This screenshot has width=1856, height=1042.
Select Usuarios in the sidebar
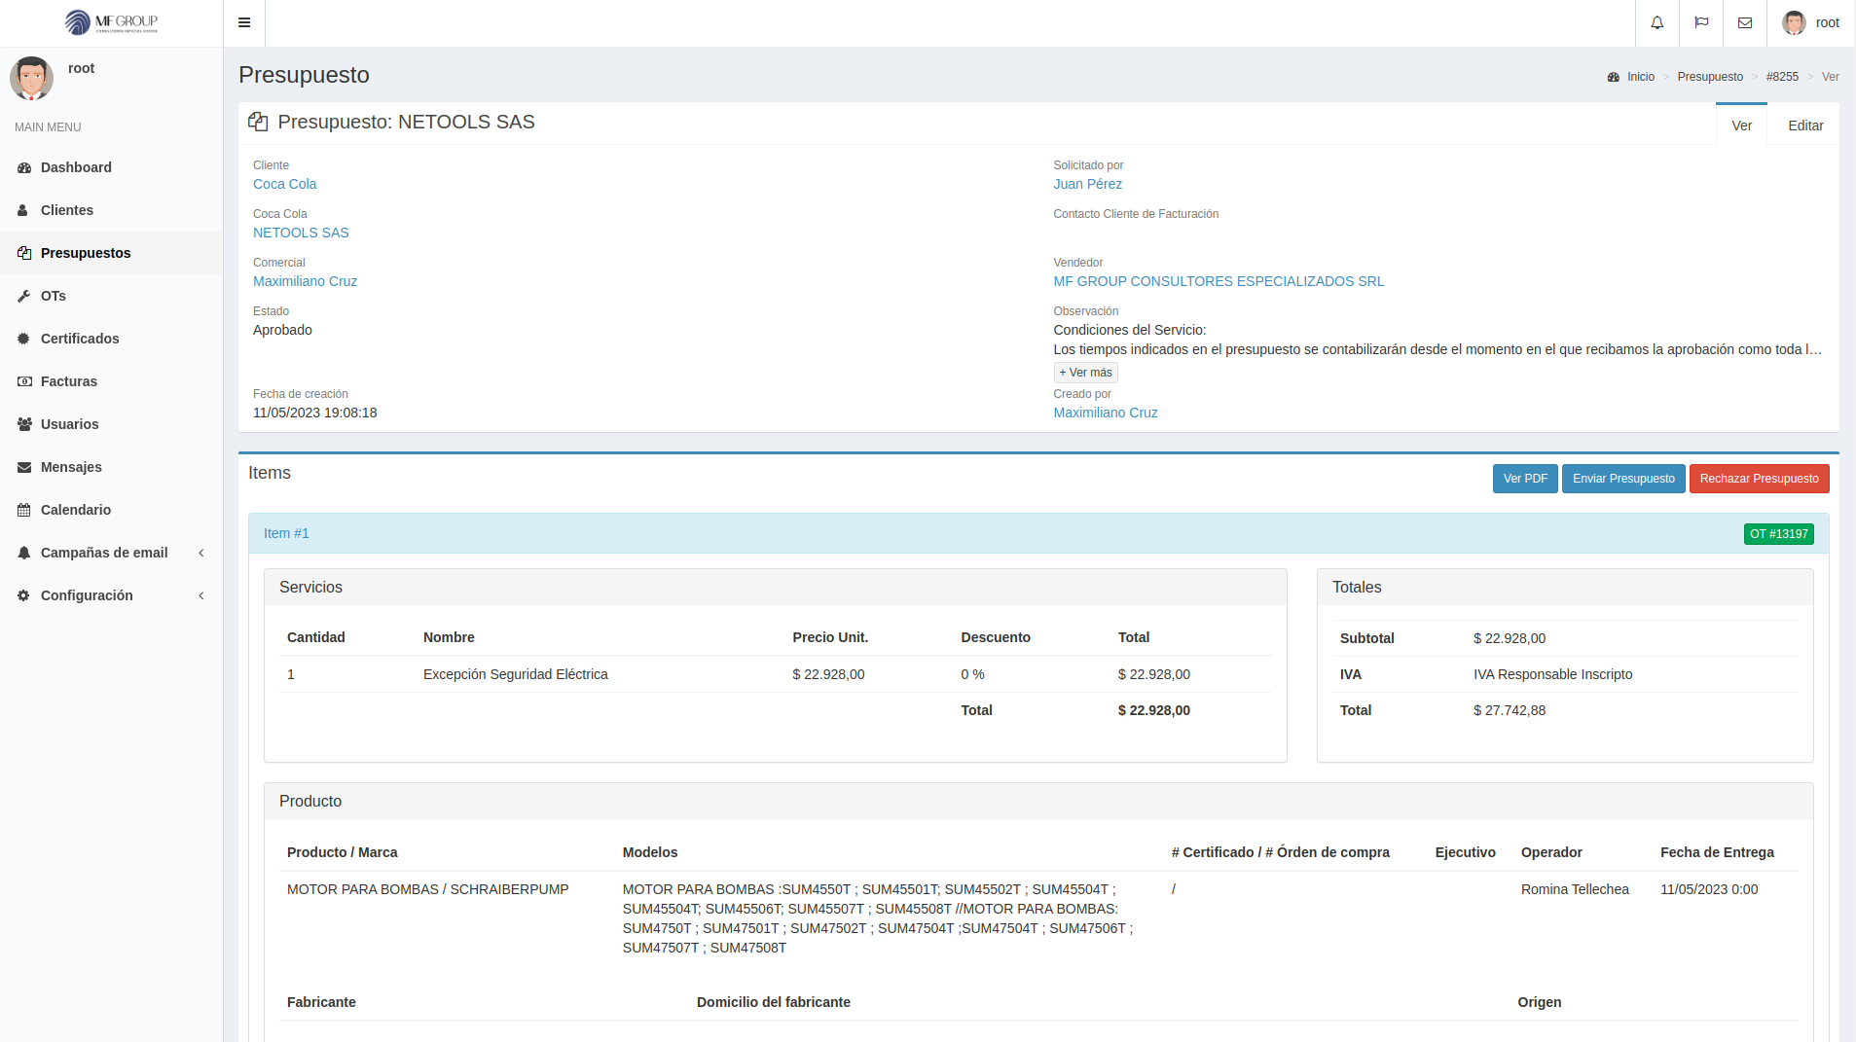coord(70,424)
